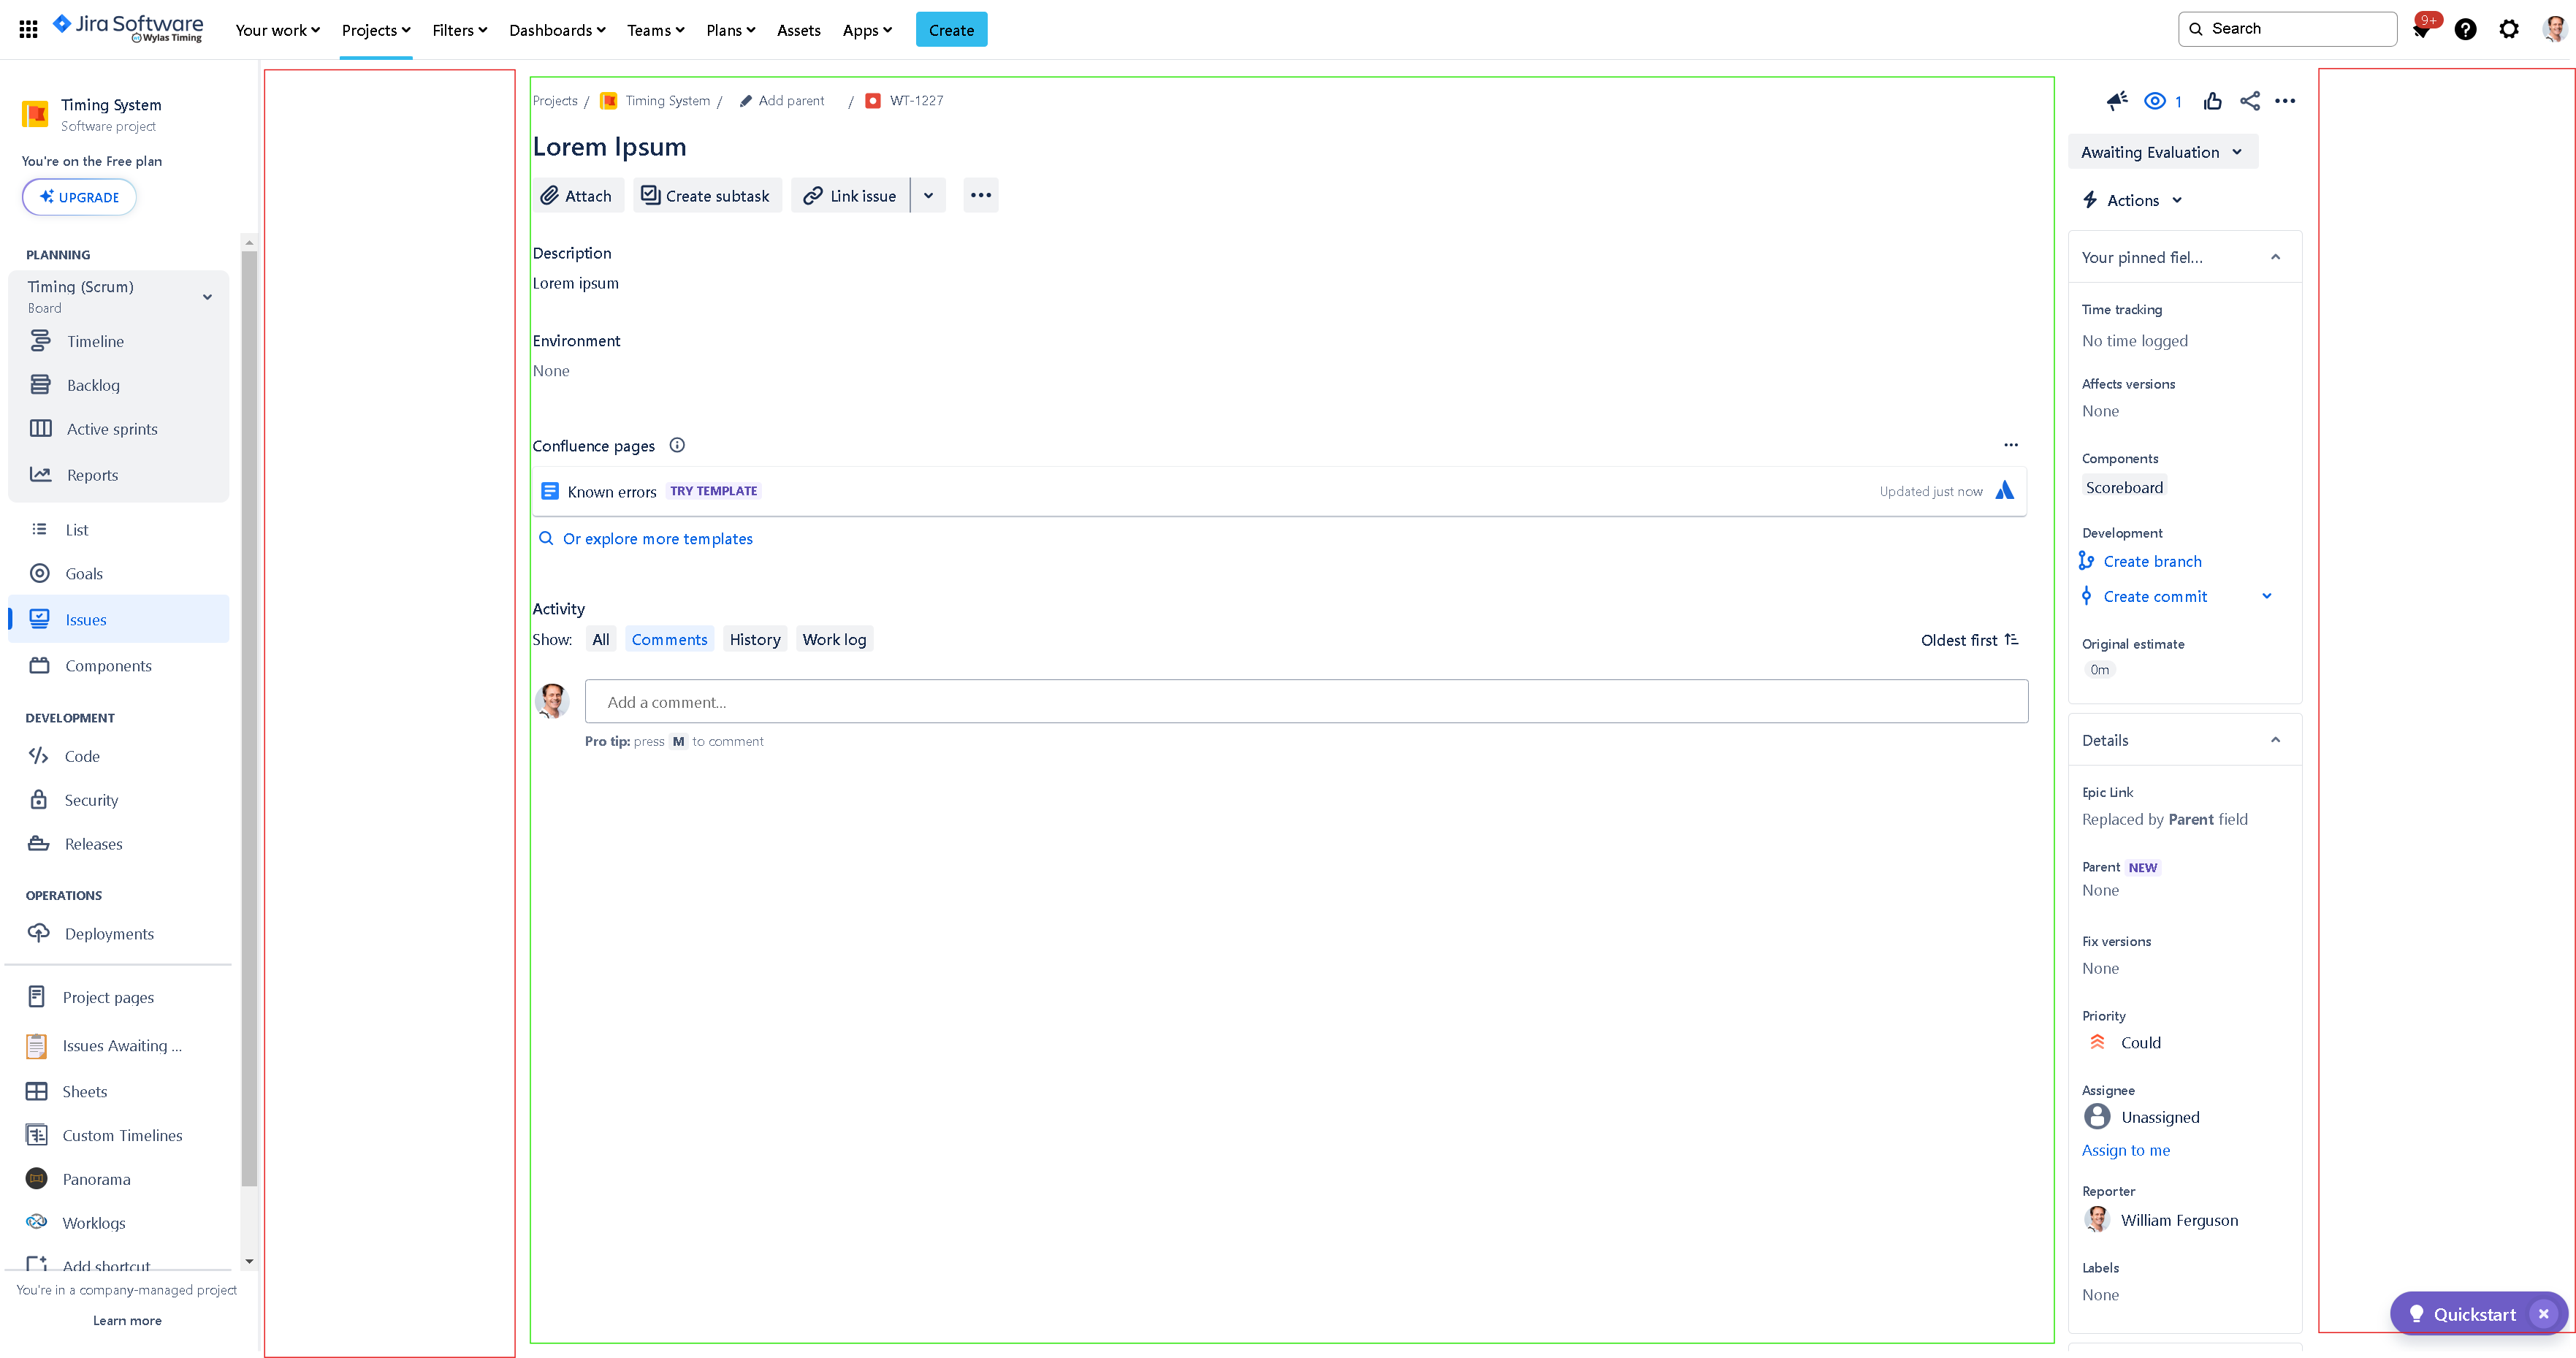The width and height of the screenshot is (2576, 1358).
Task: Click Confluence pages info icon
Action: 677,445
